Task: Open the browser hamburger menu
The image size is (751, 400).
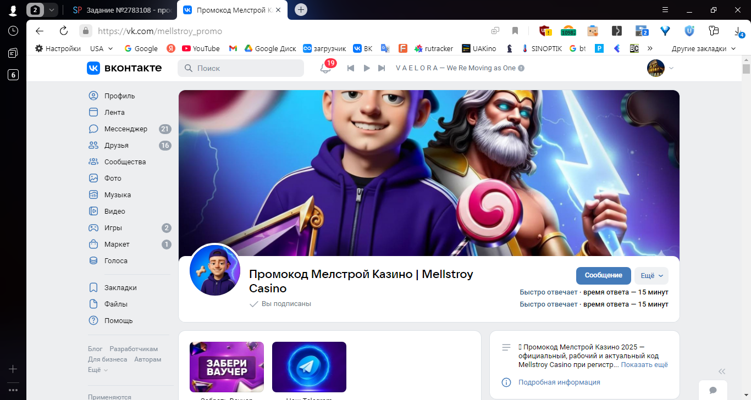Action: click(665, 10)
